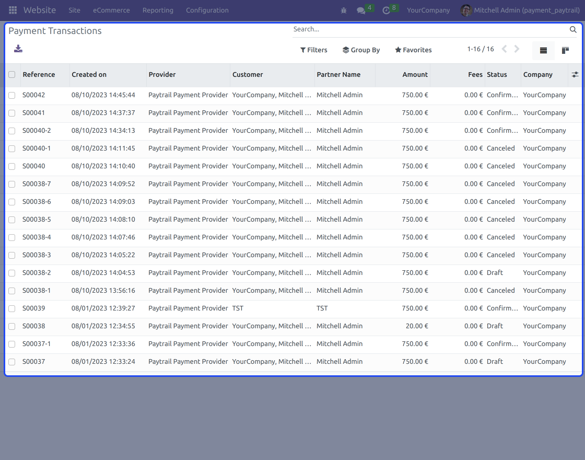Check the S00038-7 row checkbox

pyautogui.click(x=12, y=184)
